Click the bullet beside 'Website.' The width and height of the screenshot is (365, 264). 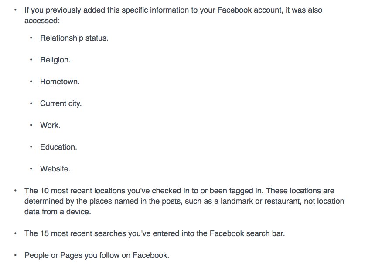[31, 169]
